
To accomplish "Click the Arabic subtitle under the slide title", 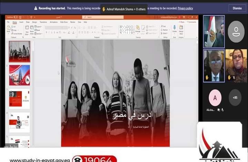I will [141, 127].
